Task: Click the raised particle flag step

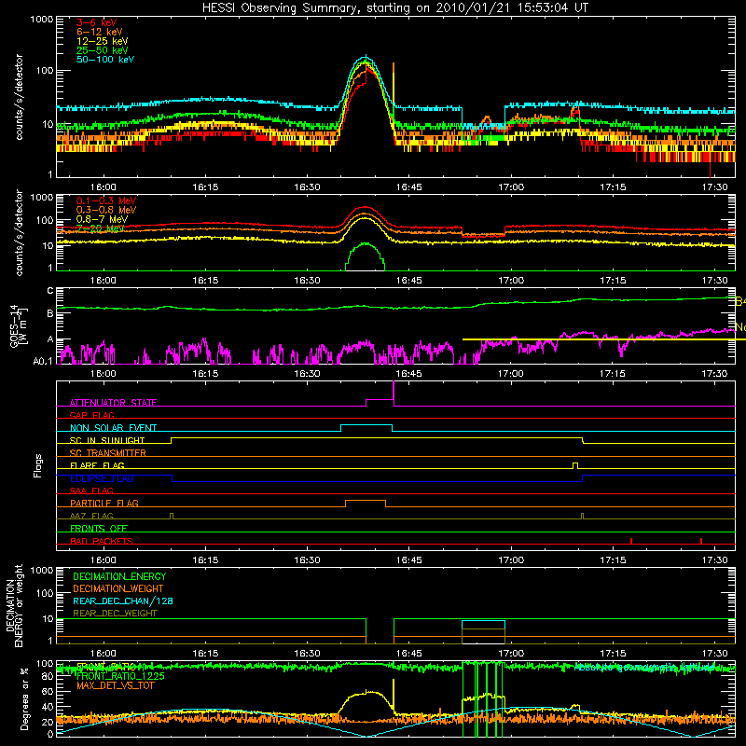Action: [x=366, y=504]
